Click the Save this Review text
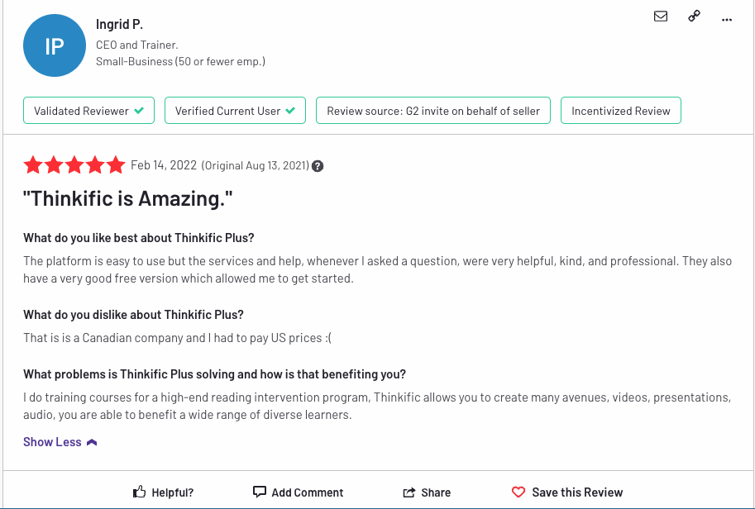Viewport: 755px width, 509px height. coord(577,492)
